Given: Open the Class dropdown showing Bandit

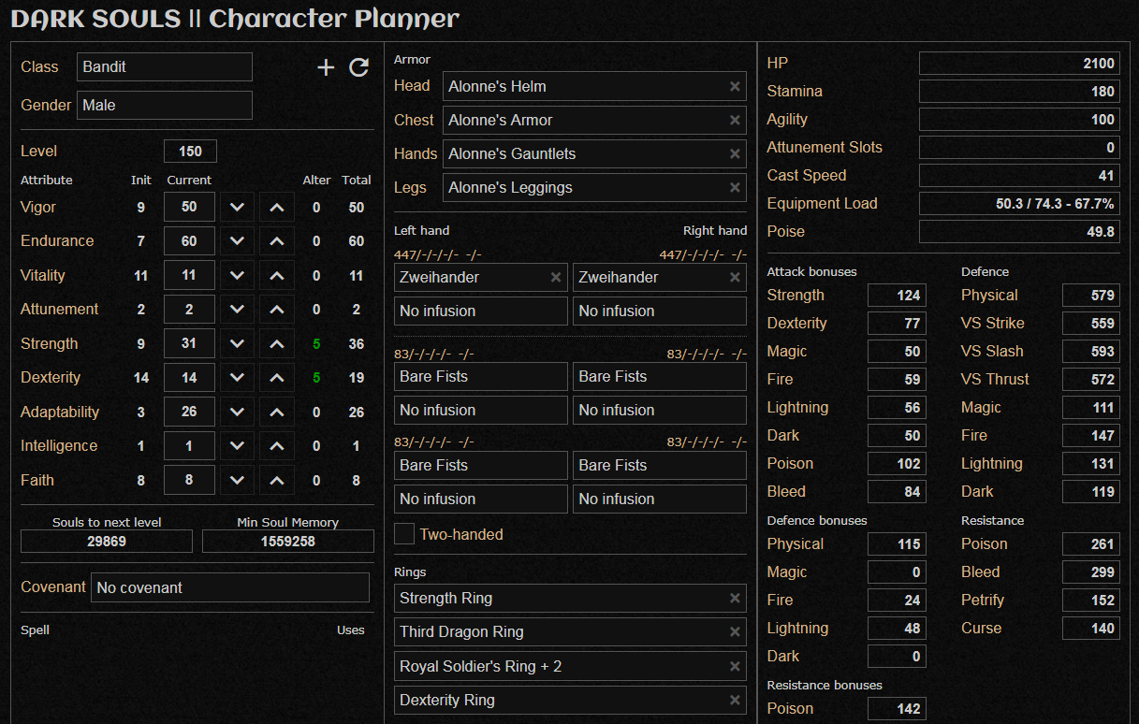Looking at the screenshot, I should 165,67.
